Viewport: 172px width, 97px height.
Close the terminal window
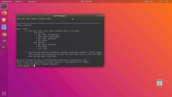(102, 16)
